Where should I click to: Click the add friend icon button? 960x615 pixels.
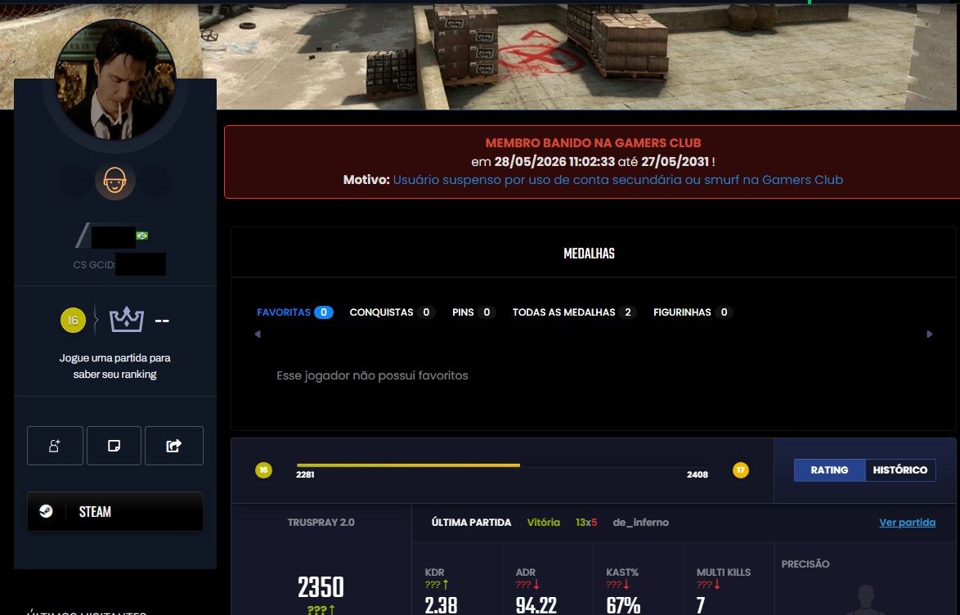pyautogui.click(x=55, y=446)
